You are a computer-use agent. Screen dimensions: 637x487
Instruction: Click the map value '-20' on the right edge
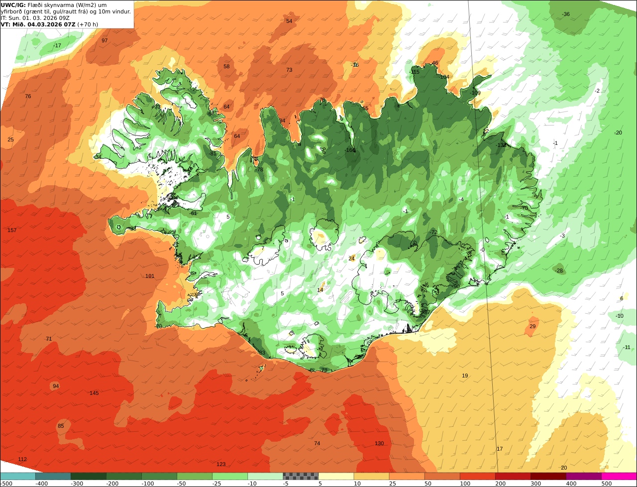(x=618, y=133)
